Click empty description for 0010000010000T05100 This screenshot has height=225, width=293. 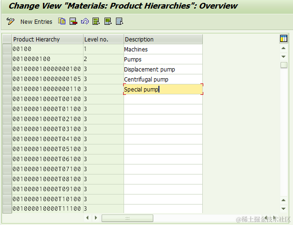coord(163,149)
